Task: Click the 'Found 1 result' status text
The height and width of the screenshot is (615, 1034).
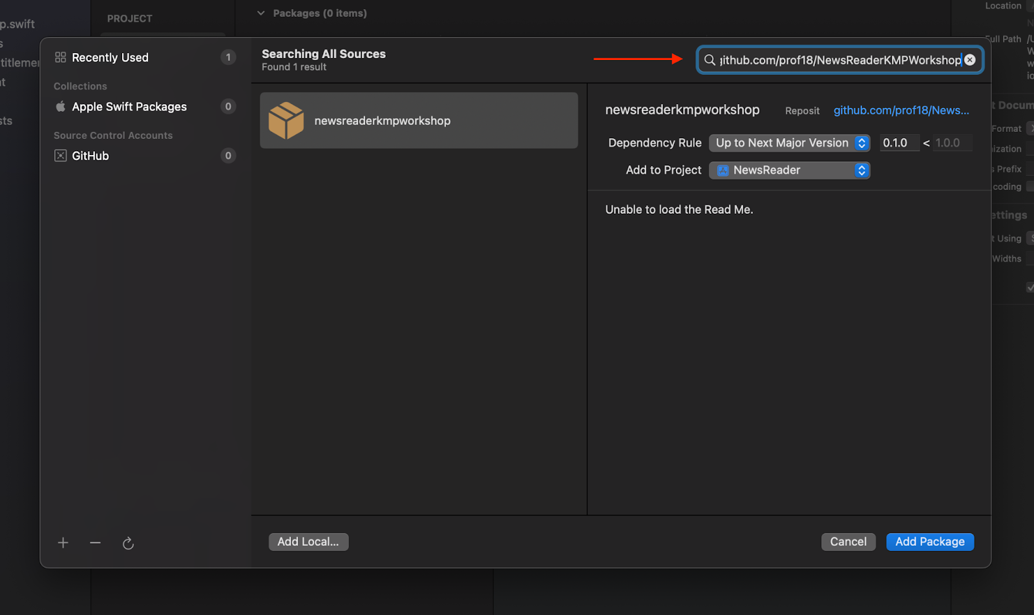Action: pos(294,67)
